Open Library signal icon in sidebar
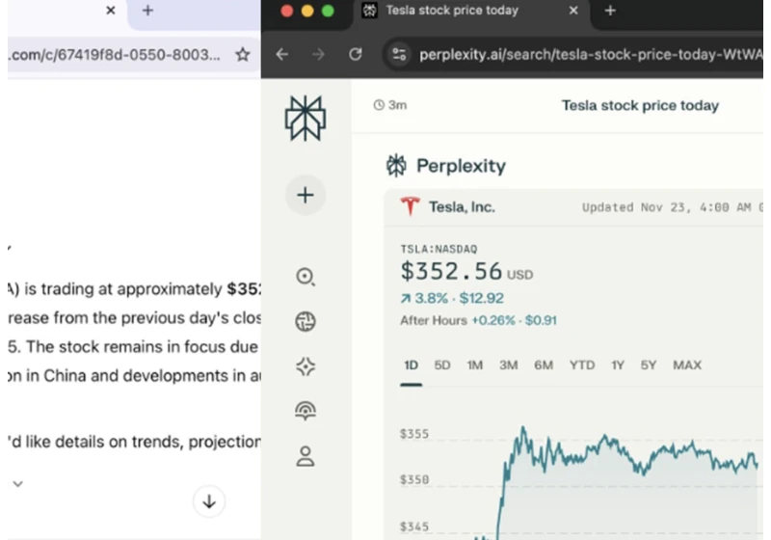Image resolution: width=771 pixels, height=540 pixels. pyautogui.click(x=306, y=411)
